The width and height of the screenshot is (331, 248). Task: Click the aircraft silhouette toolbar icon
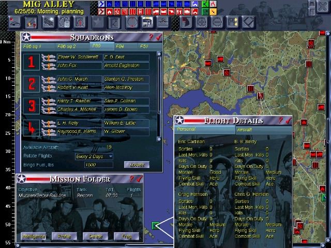(x=162, y=22)
